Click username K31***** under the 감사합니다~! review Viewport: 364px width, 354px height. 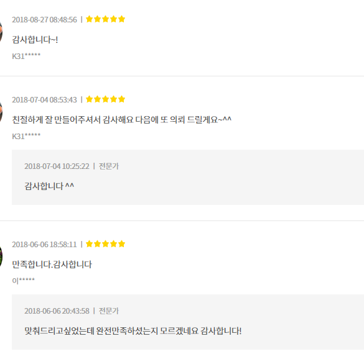tap(26, 56)
